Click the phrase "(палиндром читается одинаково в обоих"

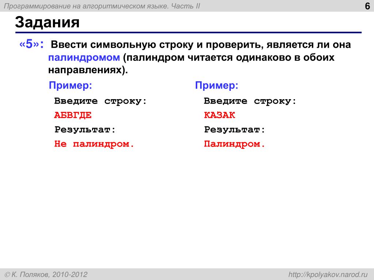click(x=229, y=58)
